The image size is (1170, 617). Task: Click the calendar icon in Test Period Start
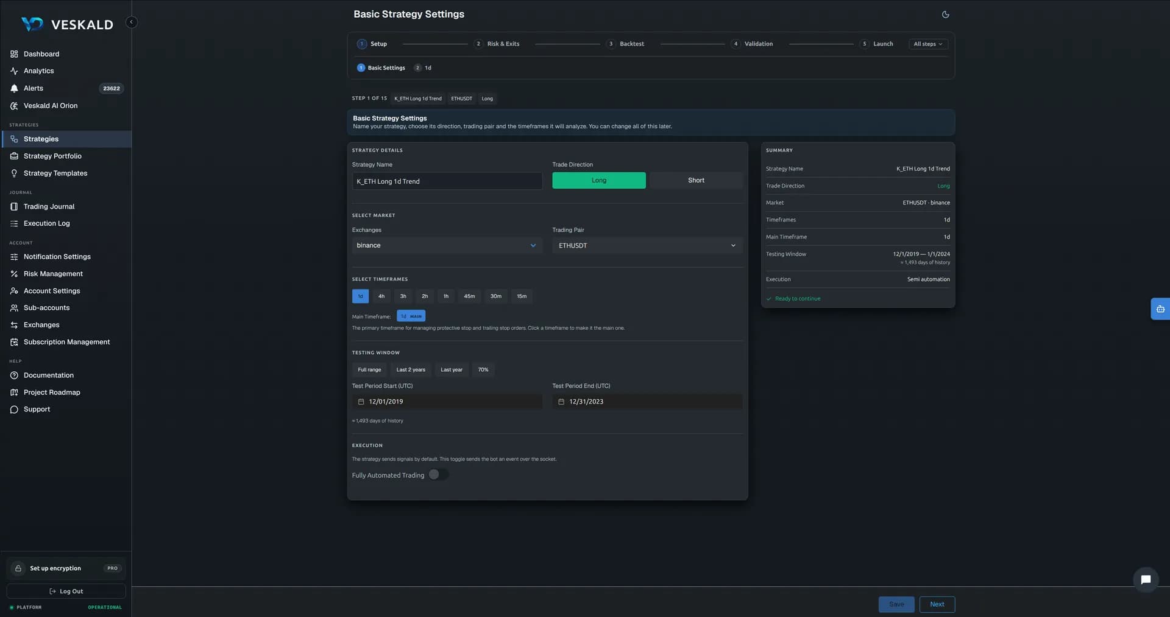[361, 402]
